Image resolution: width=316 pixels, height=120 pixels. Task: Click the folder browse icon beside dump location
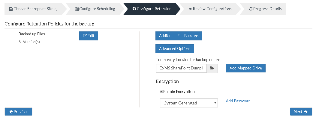[x=212, y=68]
